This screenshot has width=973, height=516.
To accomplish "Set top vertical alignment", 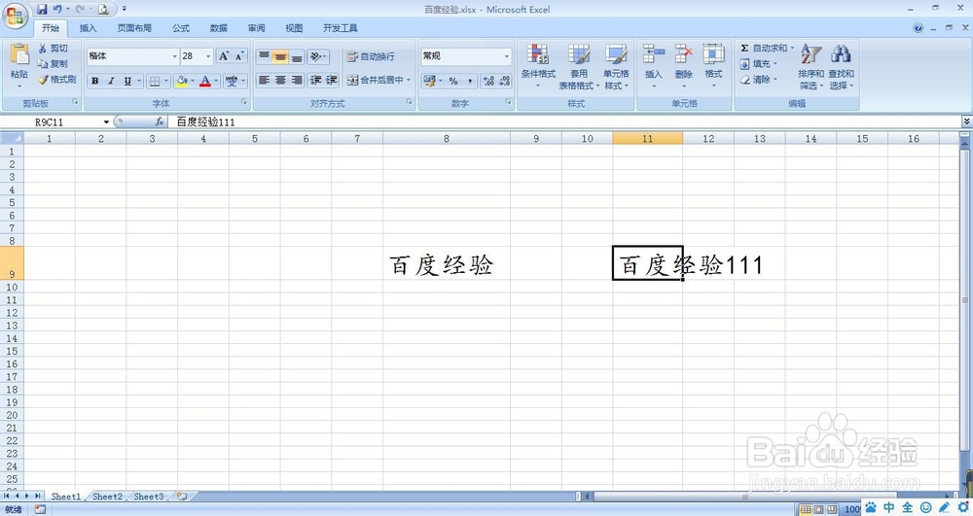I will pyautogui.click(x=264, y=57).
